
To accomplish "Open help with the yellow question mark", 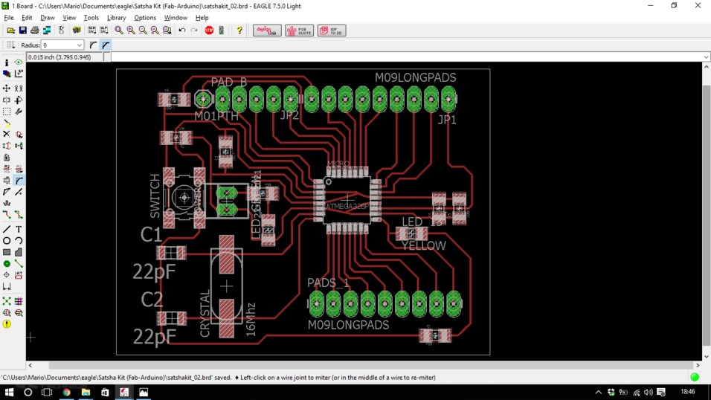I will pyautogui.click(x=239, y=30).
